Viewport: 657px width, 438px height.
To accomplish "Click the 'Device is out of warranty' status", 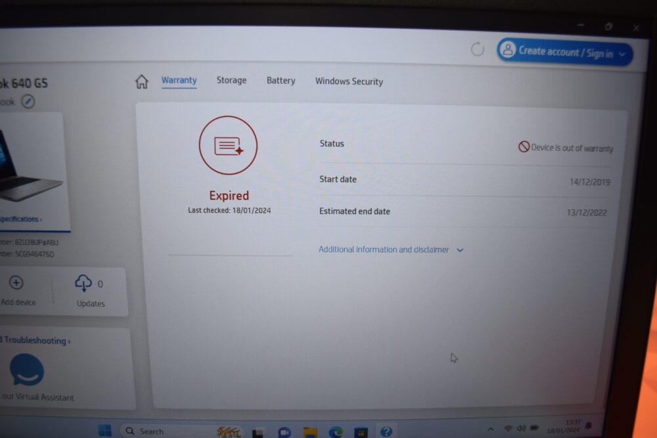I will tap(566, 147).
